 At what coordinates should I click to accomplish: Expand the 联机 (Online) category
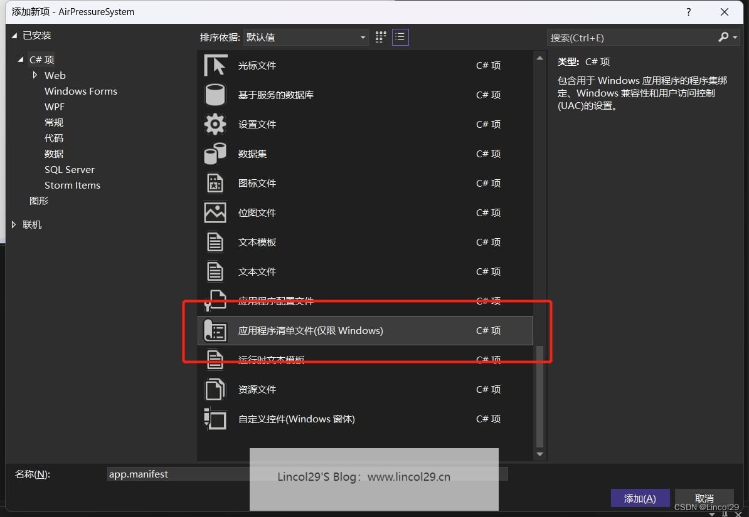point(14,225)
